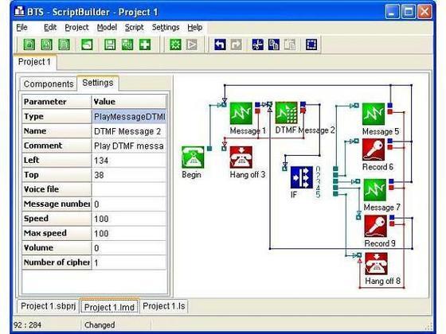Select the Begin phone node
Viewport: 446px width, 334px height.
tap(193, 157)
